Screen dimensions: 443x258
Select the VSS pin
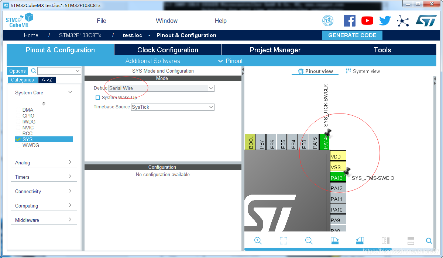click(338, 167)
